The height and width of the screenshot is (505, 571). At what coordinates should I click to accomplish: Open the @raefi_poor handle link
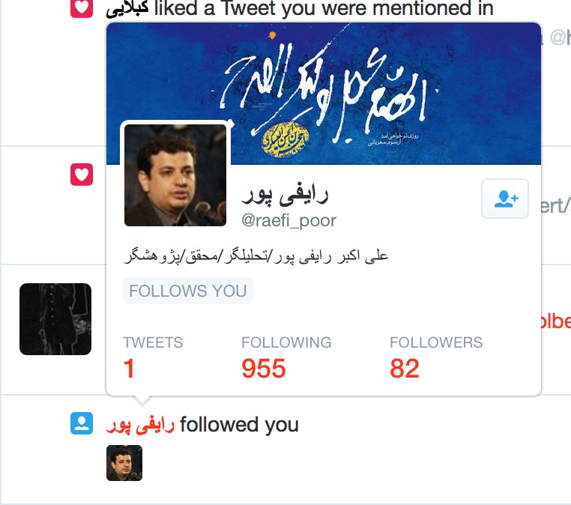pyautogui.click(x=288, y=220)
